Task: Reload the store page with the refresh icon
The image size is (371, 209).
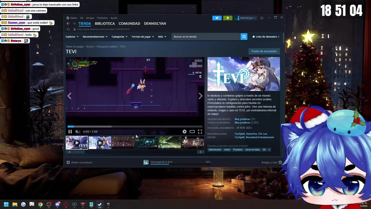Action: pos(68,29)
